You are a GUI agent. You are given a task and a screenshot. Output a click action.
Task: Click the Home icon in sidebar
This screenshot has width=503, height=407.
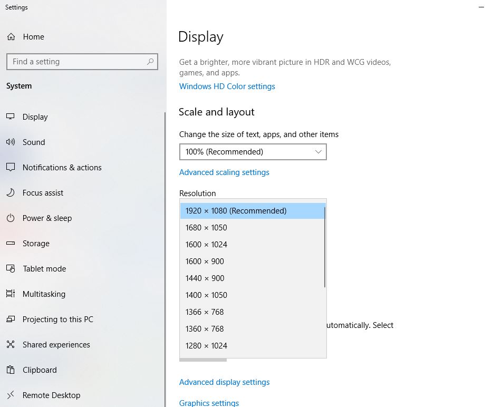click(x=11, y=37)
